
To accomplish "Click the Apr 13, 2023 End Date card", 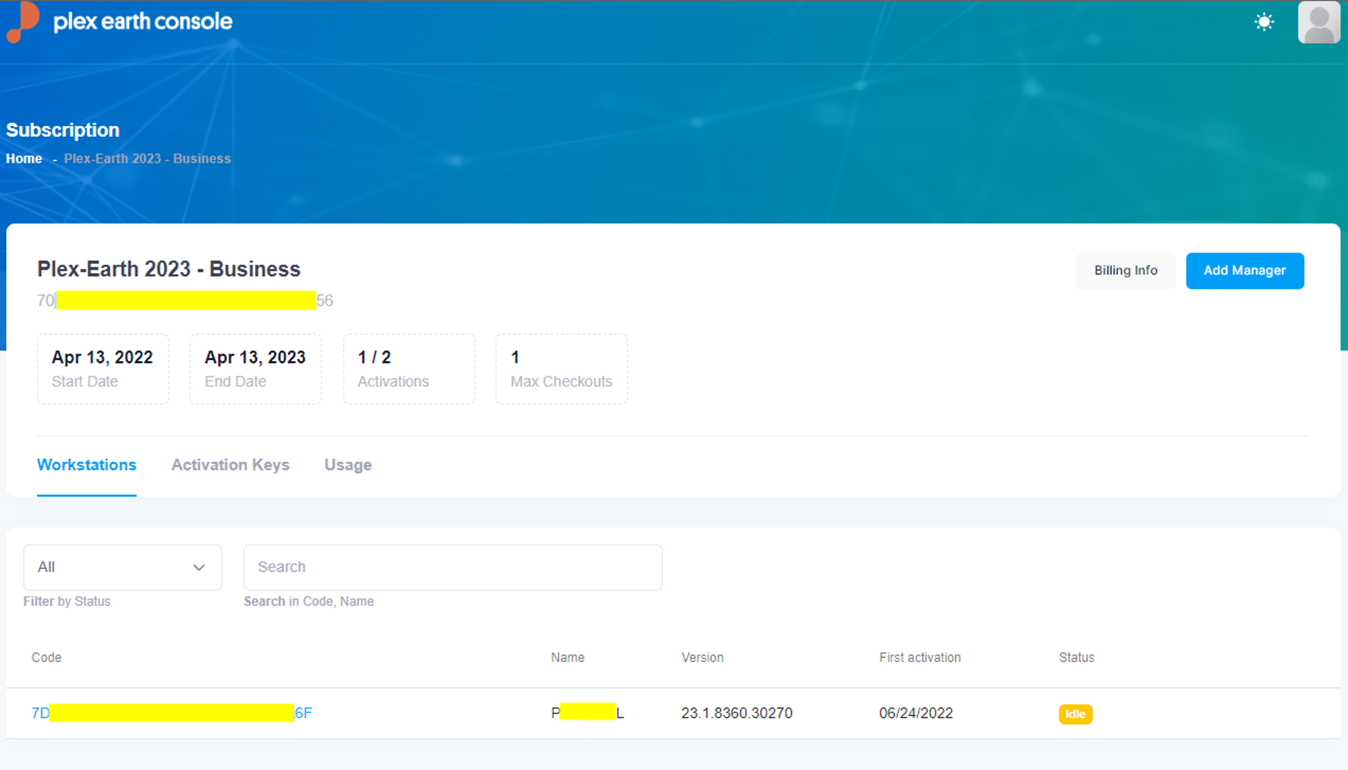I will 256,369.
